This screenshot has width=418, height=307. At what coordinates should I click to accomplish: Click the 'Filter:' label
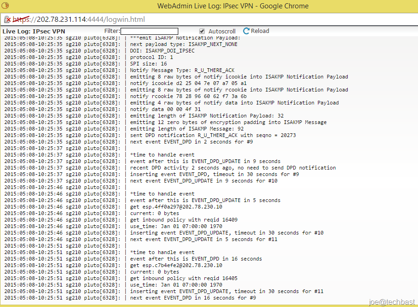coord(112,31)
